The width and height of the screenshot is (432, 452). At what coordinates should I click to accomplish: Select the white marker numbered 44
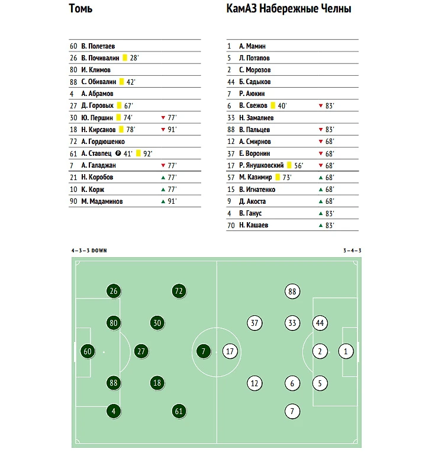coord(320,323)
